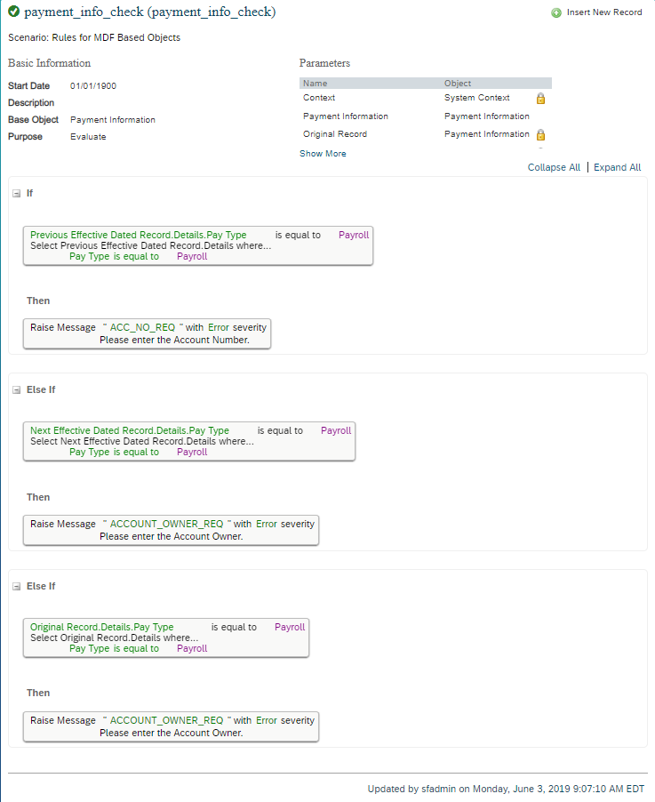The height and width of the screenshot is (802, 655).
Task: Click the Object column header in Parameters
Action: [458, 83]
